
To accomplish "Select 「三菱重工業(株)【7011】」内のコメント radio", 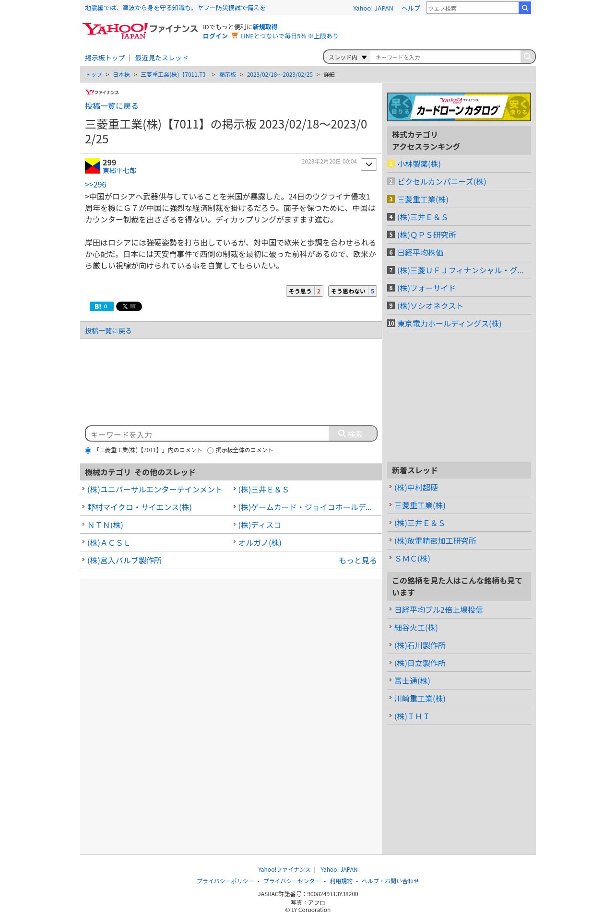I will [88, 450].
